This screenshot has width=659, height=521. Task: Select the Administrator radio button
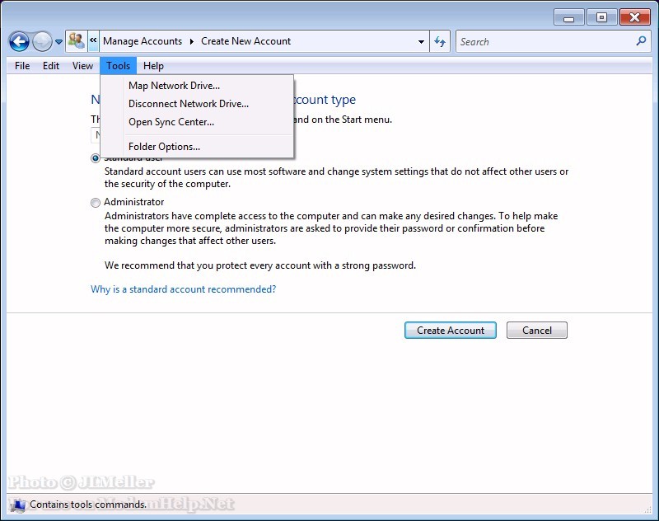click(96, 203)
